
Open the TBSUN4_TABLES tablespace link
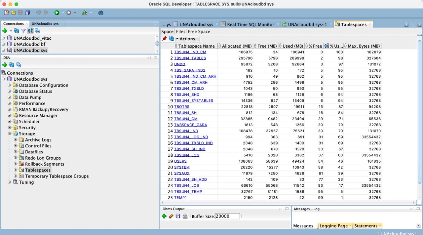(x=190, y=58)
